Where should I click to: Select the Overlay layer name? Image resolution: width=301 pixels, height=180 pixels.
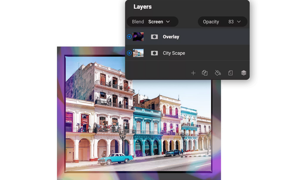click(171, 37)
